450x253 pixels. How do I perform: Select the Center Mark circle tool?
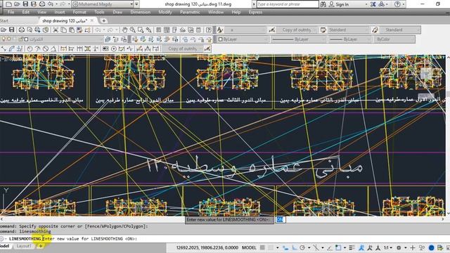pyautogui.click(x=114, y=48)
